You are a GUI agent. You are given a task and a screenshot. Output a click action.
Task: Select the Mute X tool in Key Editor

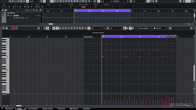77,28
